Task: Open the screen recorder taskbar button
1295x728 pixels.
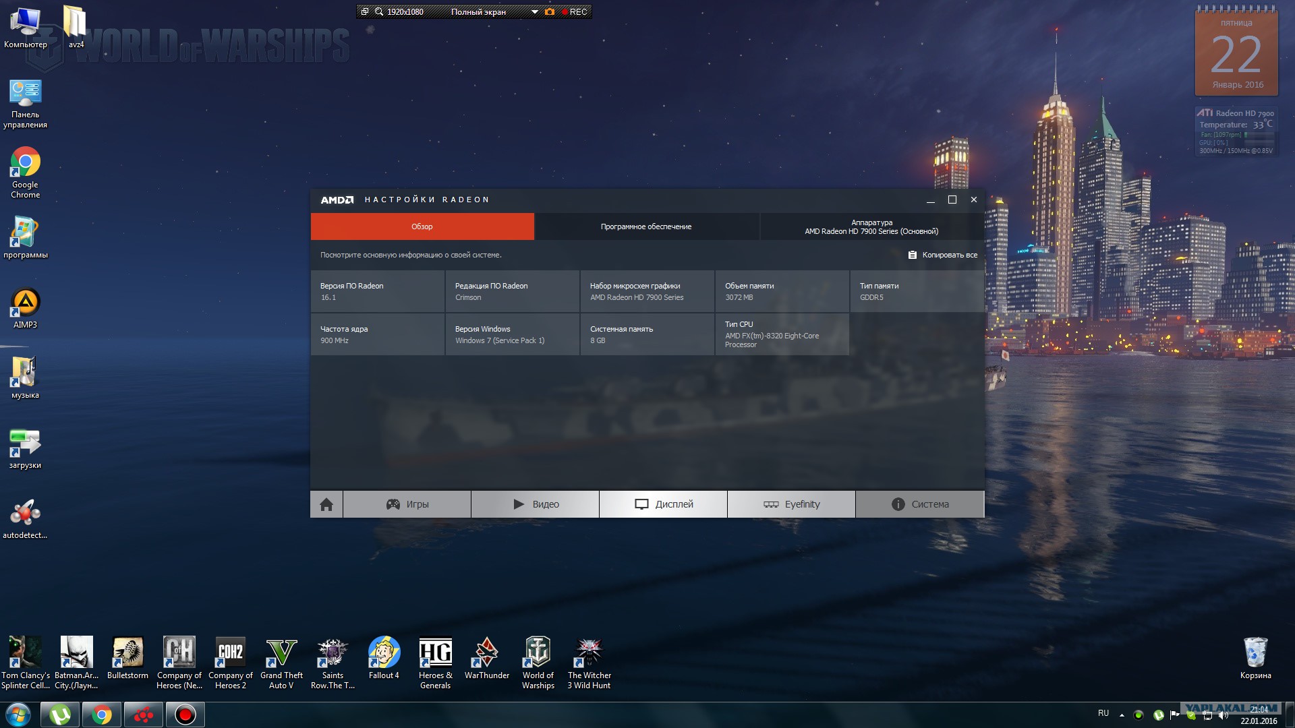Action: (185, 715)
